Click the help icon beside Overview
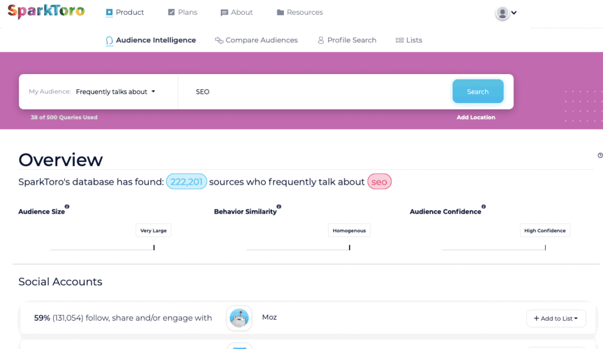 (600, 155)
